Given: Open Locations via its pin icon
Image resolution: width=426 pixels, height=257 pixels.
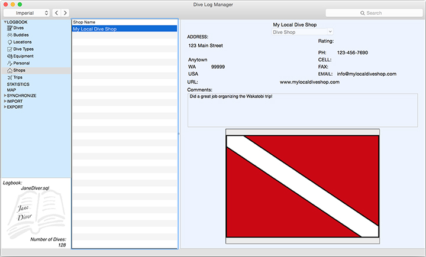Looking at the screenshot, I should coord(9,42).
